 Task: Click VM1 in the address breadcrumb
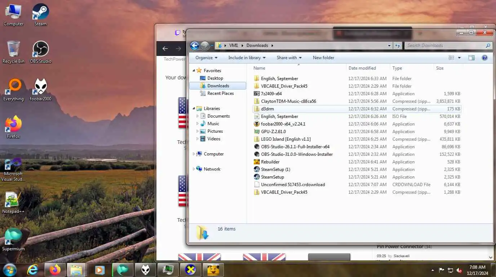click(x=234, y=45)
